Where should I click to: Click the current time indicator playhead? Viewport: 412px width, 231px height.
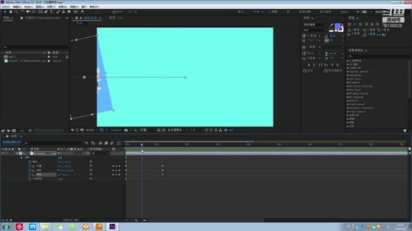pos(142,145)
